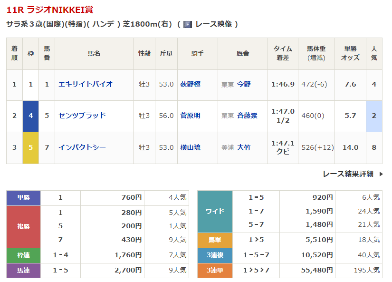Click the 単勝オッズ column header

pyautogui.click(x=350, y=53)
